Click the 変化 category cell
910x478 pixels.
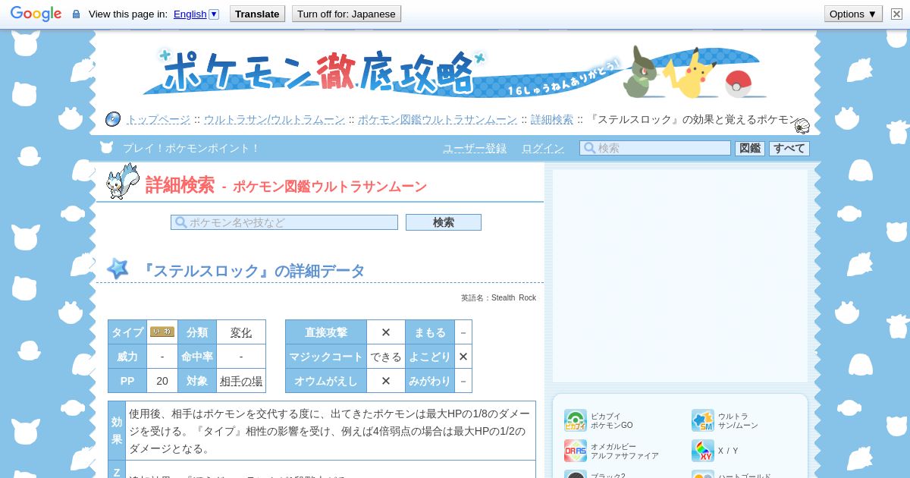241,332
